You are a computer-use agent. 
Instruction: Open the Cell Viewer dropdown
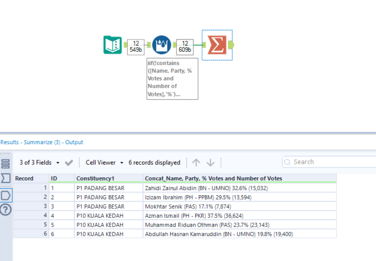tap(100, 162)
